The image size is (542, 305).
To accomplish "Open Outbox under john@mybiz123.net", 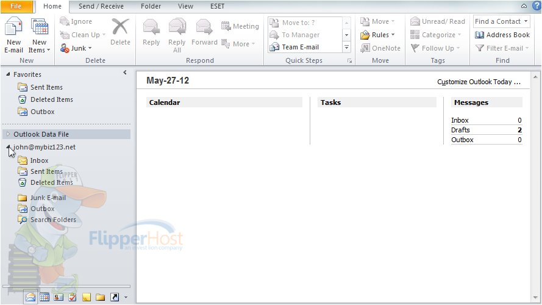I will pos(36,209).
